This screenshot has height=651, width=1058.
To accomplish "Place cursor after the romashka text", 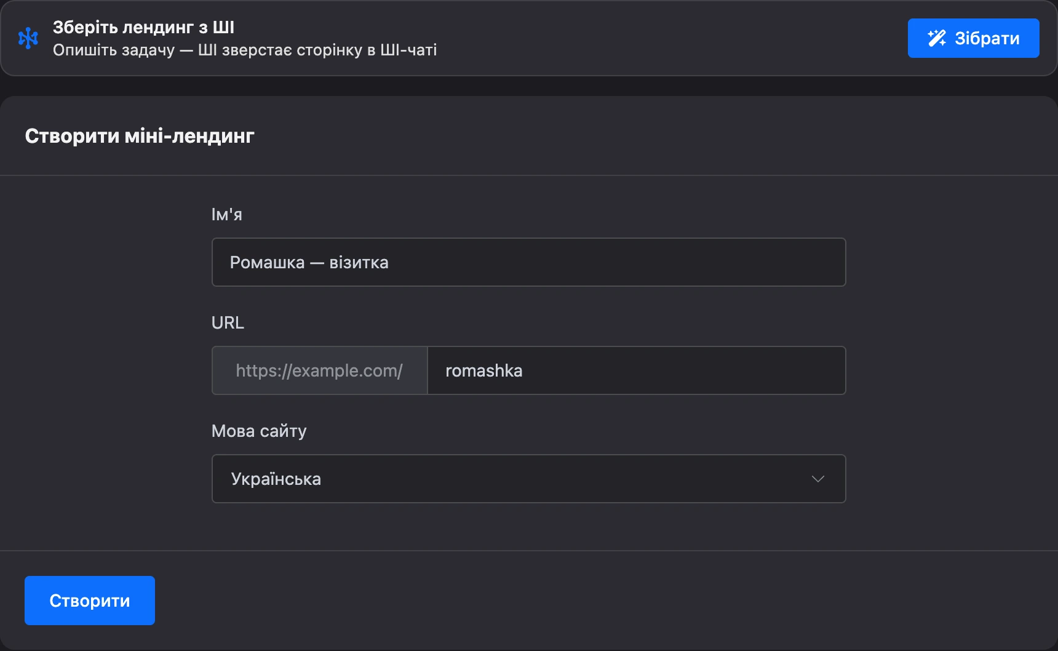I will click(524, 371).
